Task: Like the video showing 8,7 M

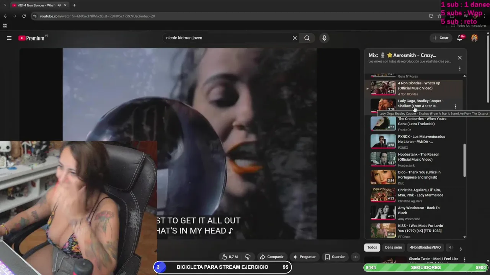Action: [x=230, y=257]
